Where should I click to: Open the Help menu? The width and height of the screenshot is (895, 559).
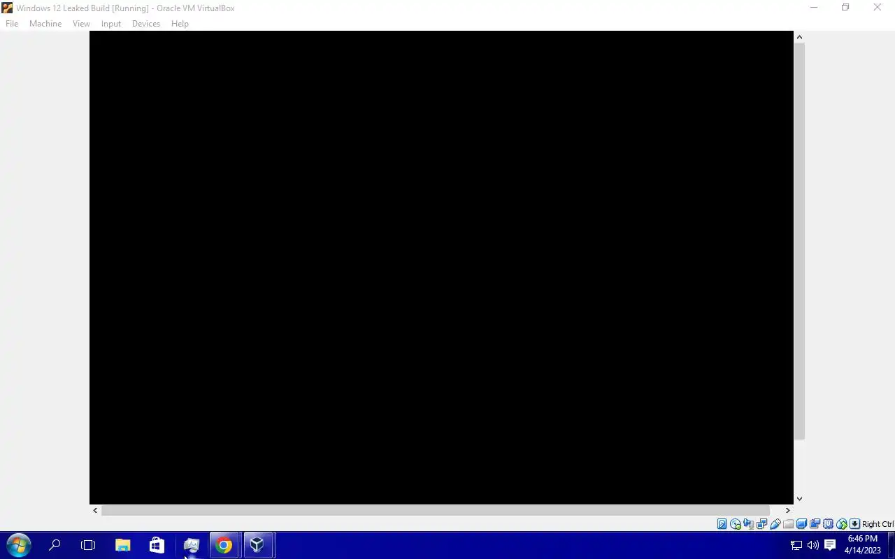[x=180, y=24]
